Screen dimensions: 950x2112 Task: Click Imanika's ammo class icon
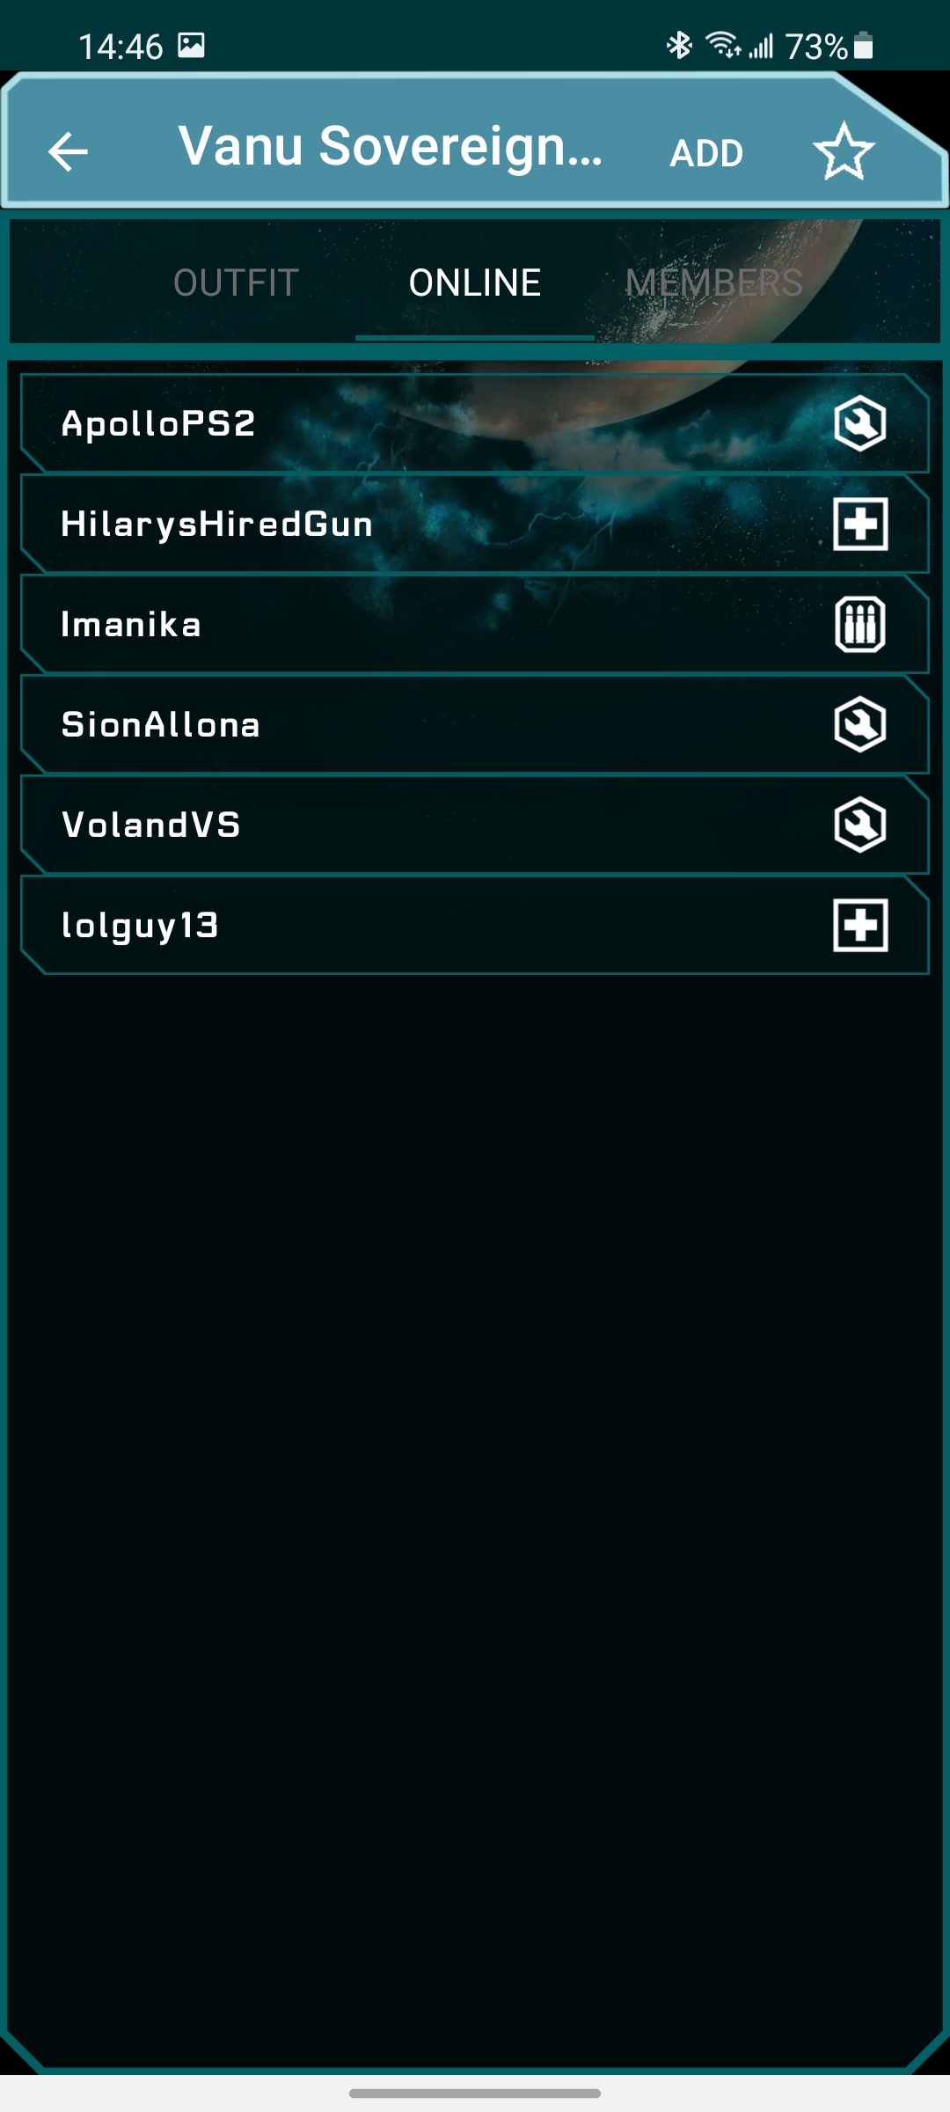point(859,624)
